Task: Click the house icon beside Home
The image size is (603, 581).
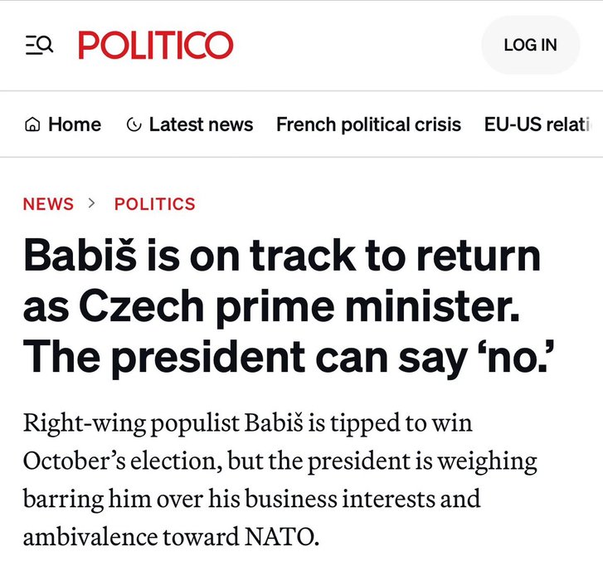Action: tap(33, 125)
